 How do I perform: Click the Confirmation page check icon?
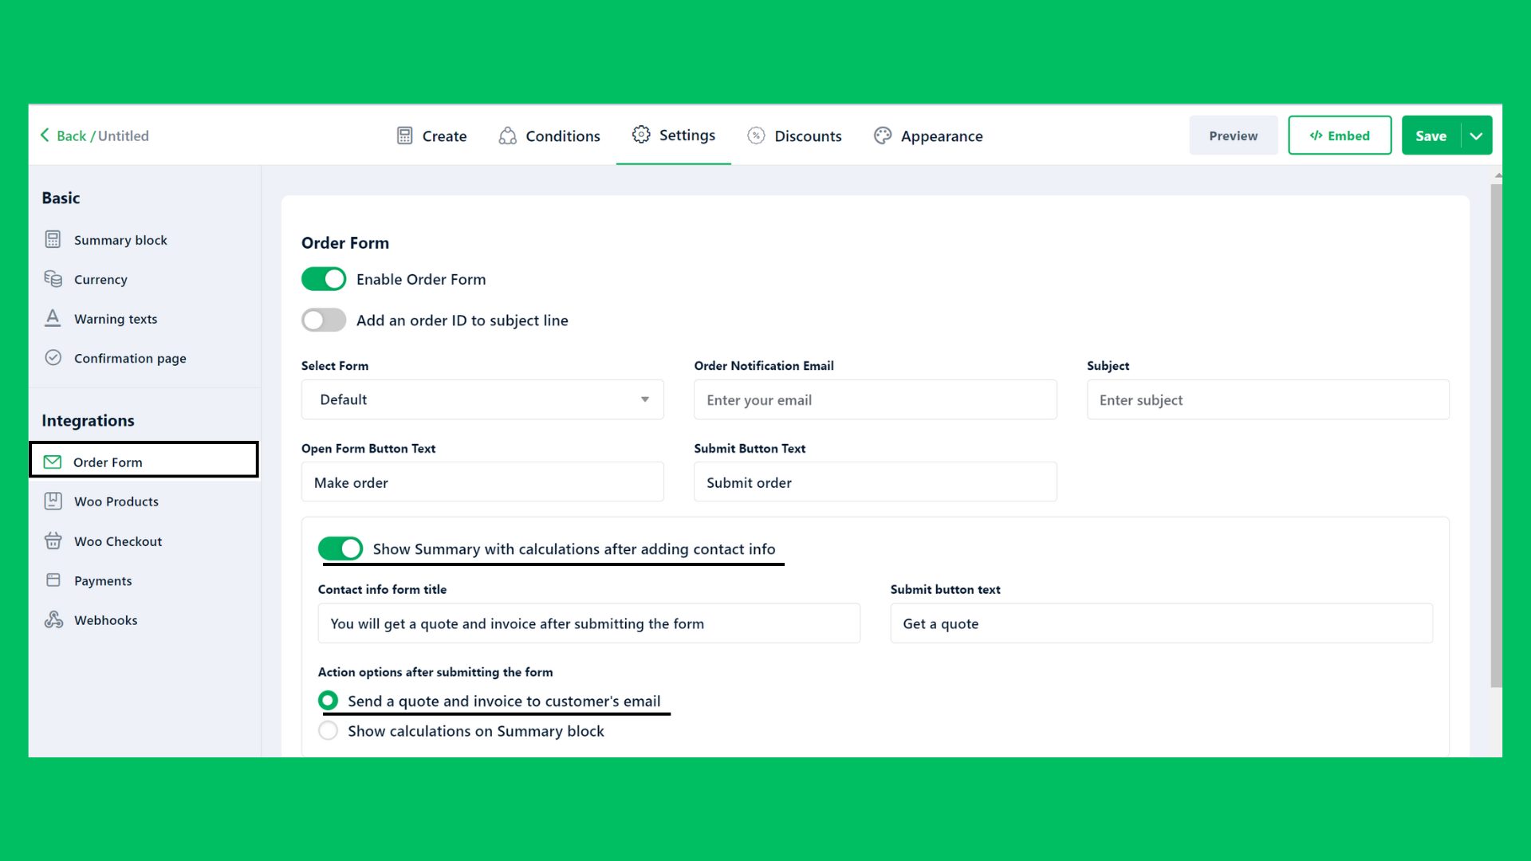tap(53, 358)
